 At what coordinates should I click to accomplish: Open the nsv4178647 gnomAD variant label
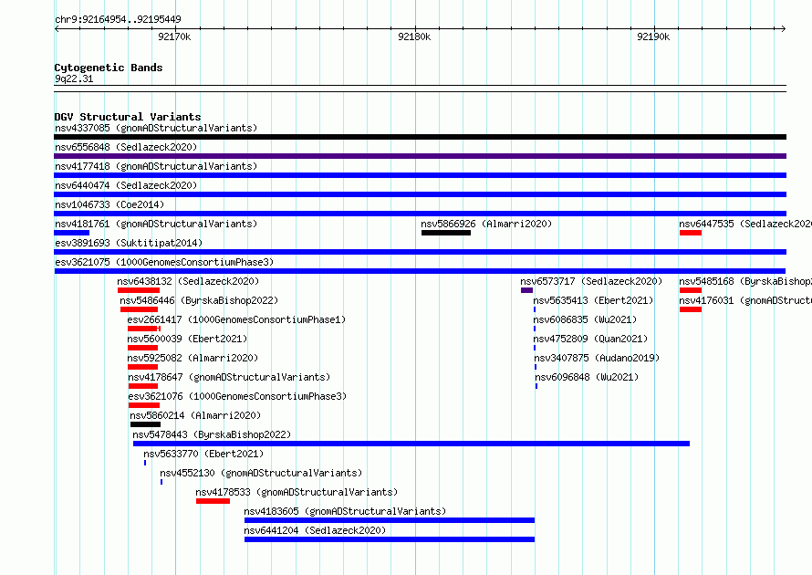tap(229, 377)
